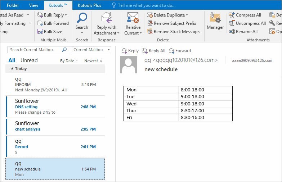Click the Rename All text button

247,32
